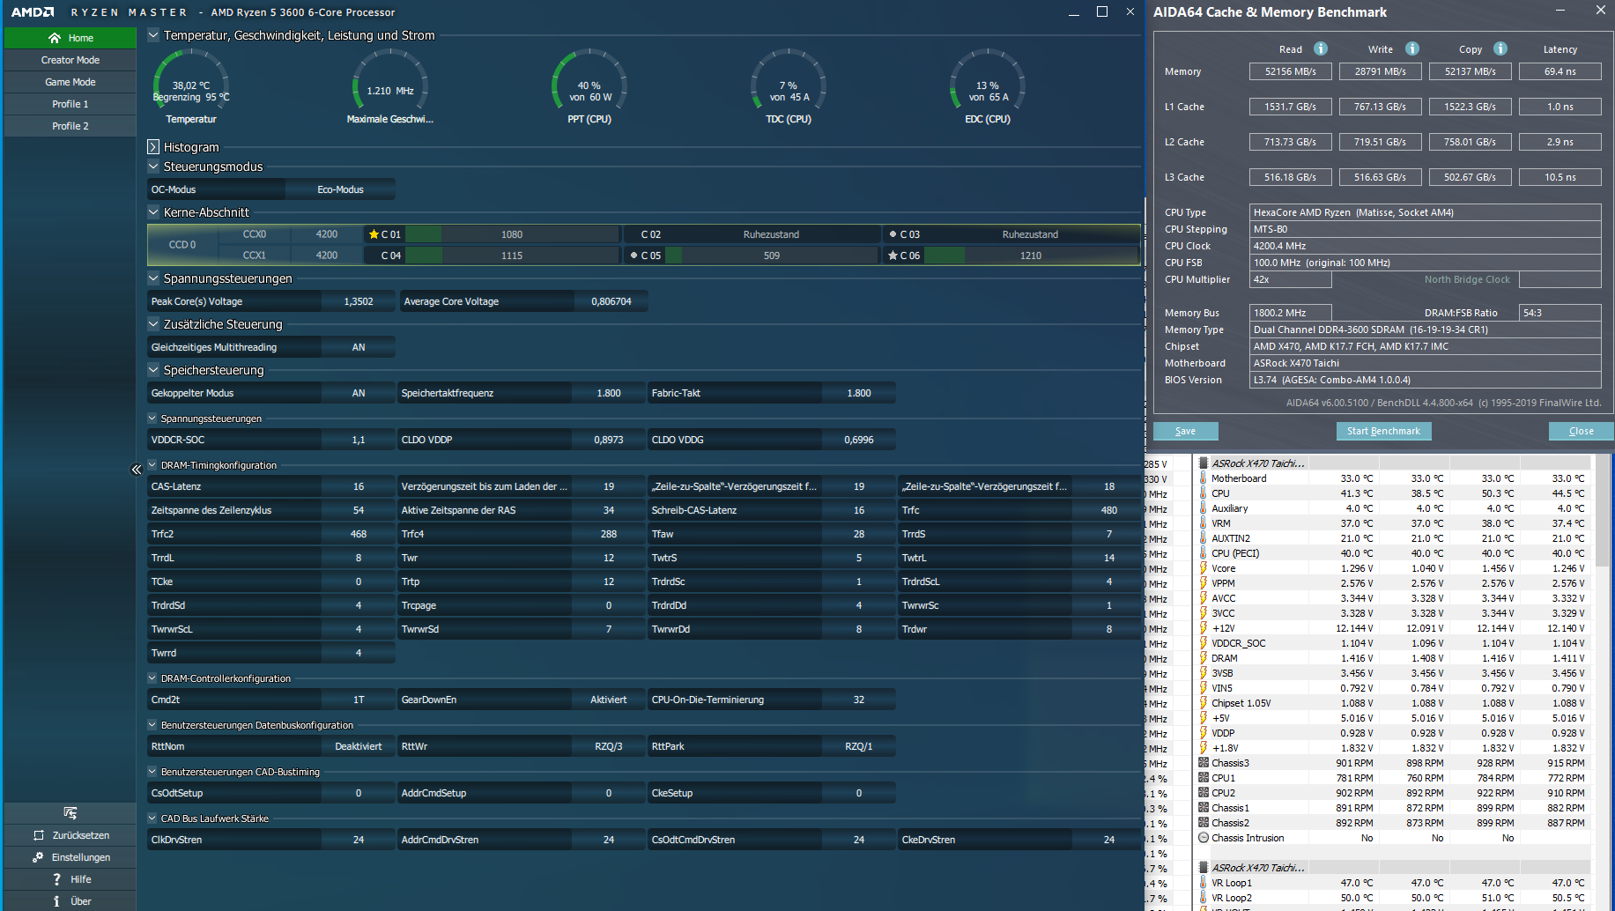This screenshot has width=1615, height=911.
Task: Collapse Benutzersteuerungen Datenbuskonfiguration subsection
Action: pos(152,725)
